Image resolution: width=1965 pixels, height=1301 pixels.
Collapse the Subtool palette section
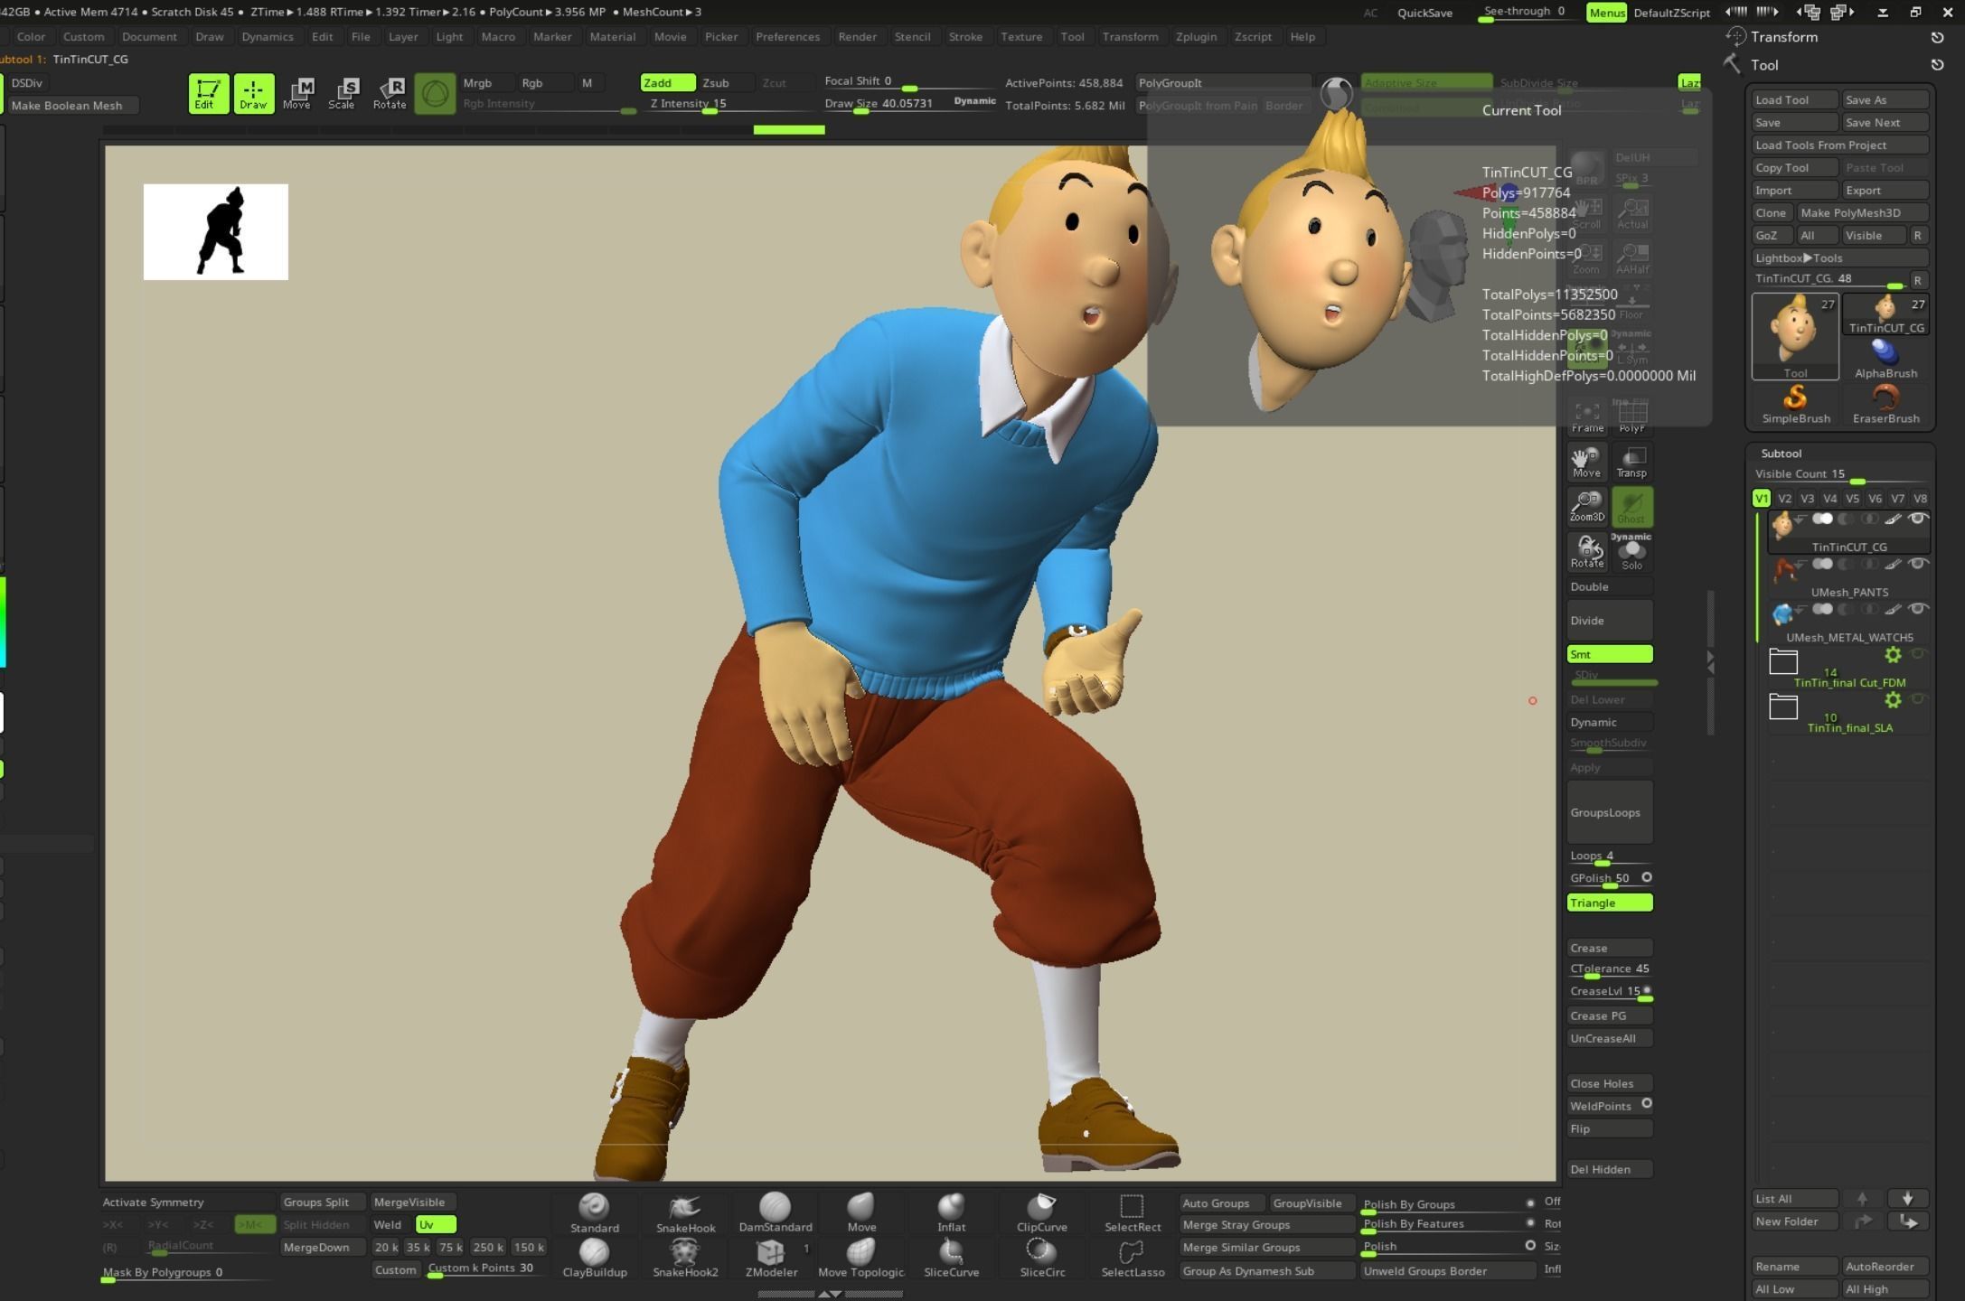point(1781,454)
